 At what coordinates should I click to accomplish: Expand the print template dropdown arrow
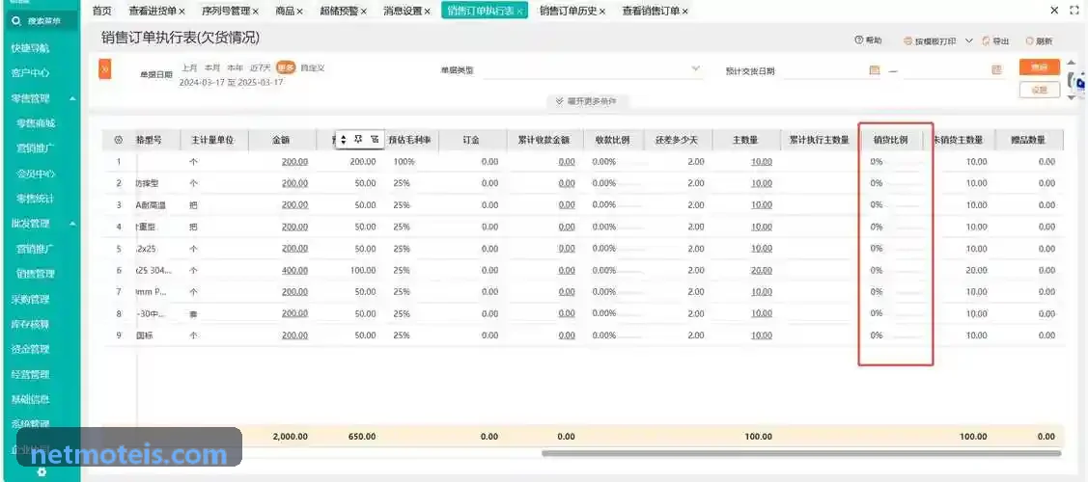[968, 41]
